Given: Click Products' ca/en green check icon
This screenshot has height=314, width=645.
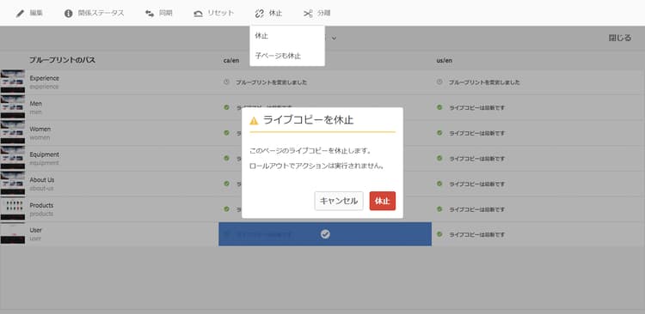Looking at the screenshot, I should (x=226, y=209).
